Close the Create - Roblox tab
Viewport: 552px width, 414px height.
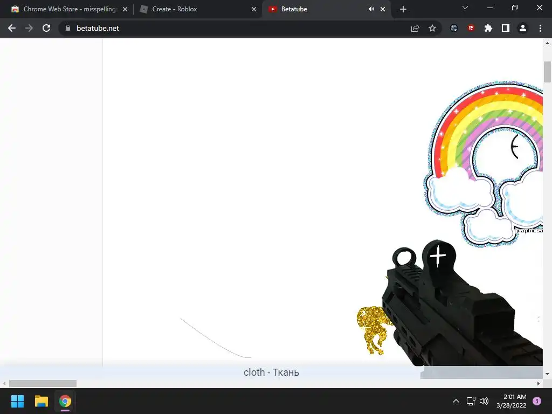[254, 9]
